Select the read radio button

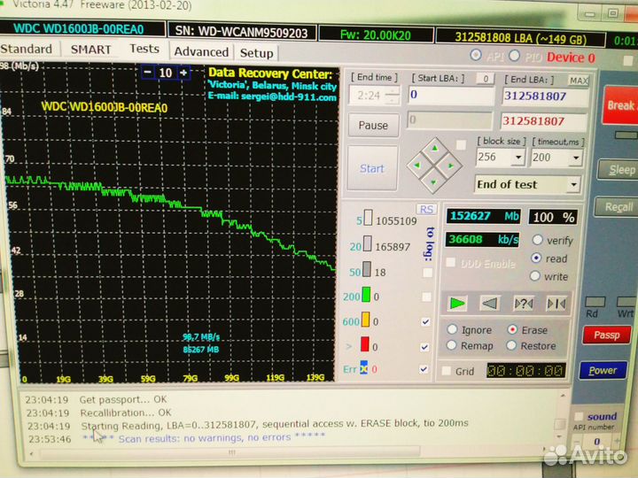pos(536,258)
